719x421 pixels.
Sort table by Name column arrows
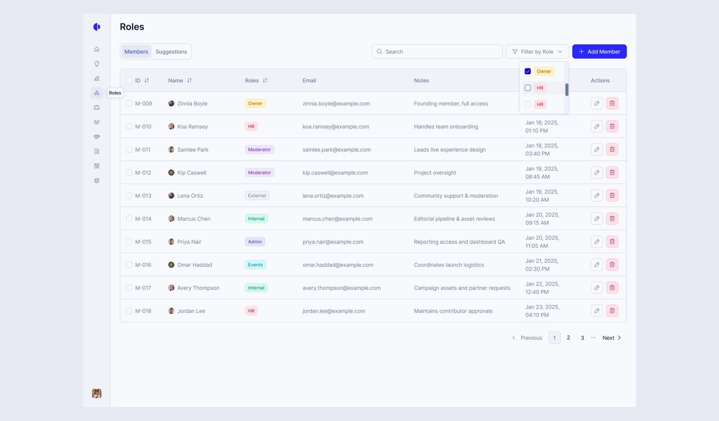(x=189, y=80)
